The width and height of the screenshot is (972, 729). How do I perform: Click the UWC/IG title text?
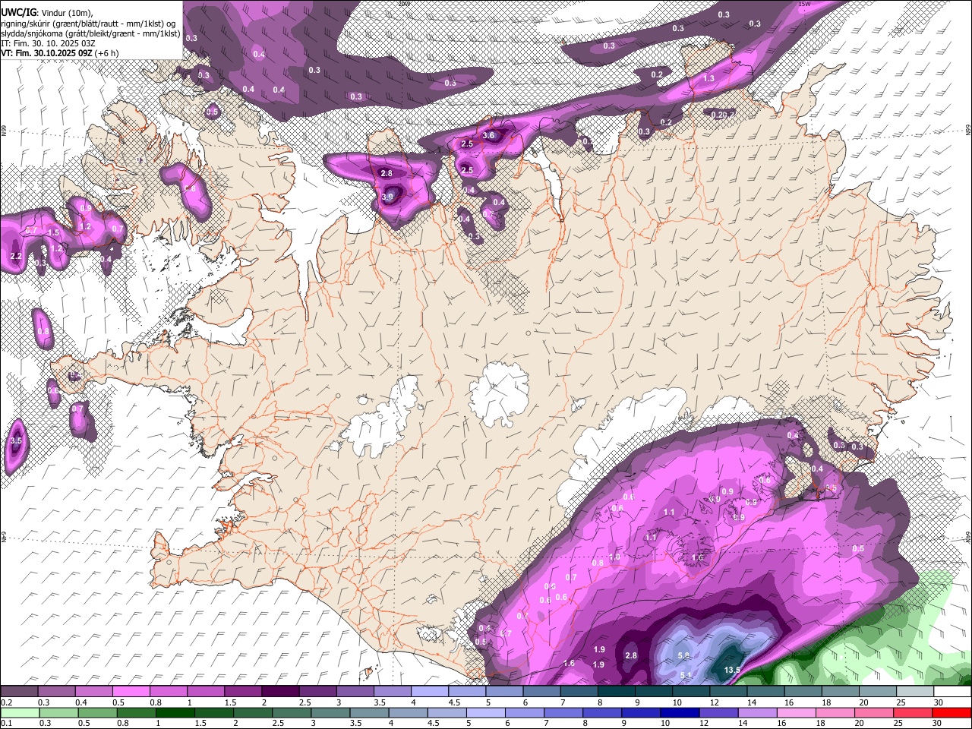(x=18, y=13)
